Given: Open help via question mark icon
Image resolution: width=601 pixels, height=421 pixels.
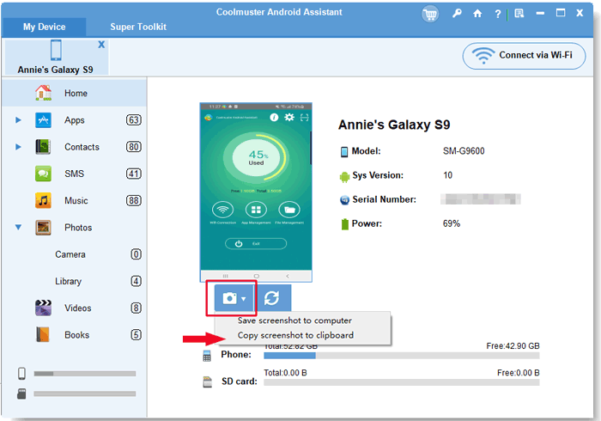Looking at the screenshot, I should tap(497, 15).
